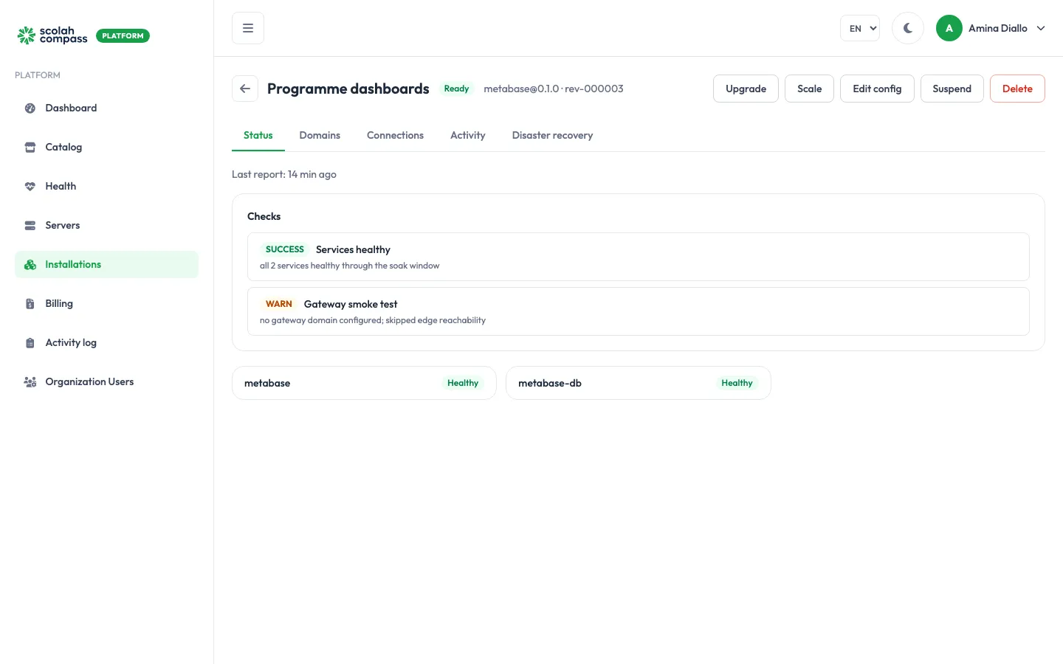
Task: Open Dashboard in the sidebar
Action: [106, 108]
